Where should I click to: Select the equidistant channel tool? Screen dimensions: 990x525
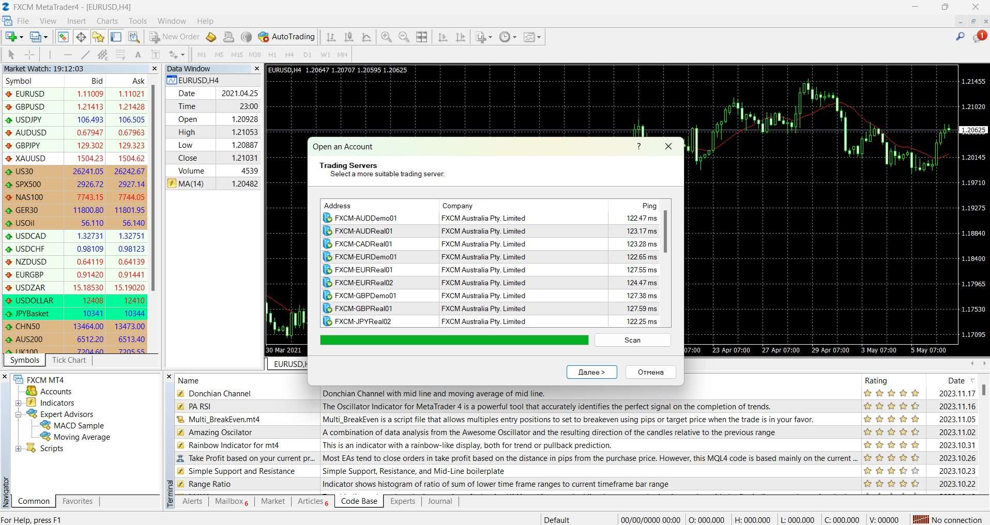coord(103,55)
